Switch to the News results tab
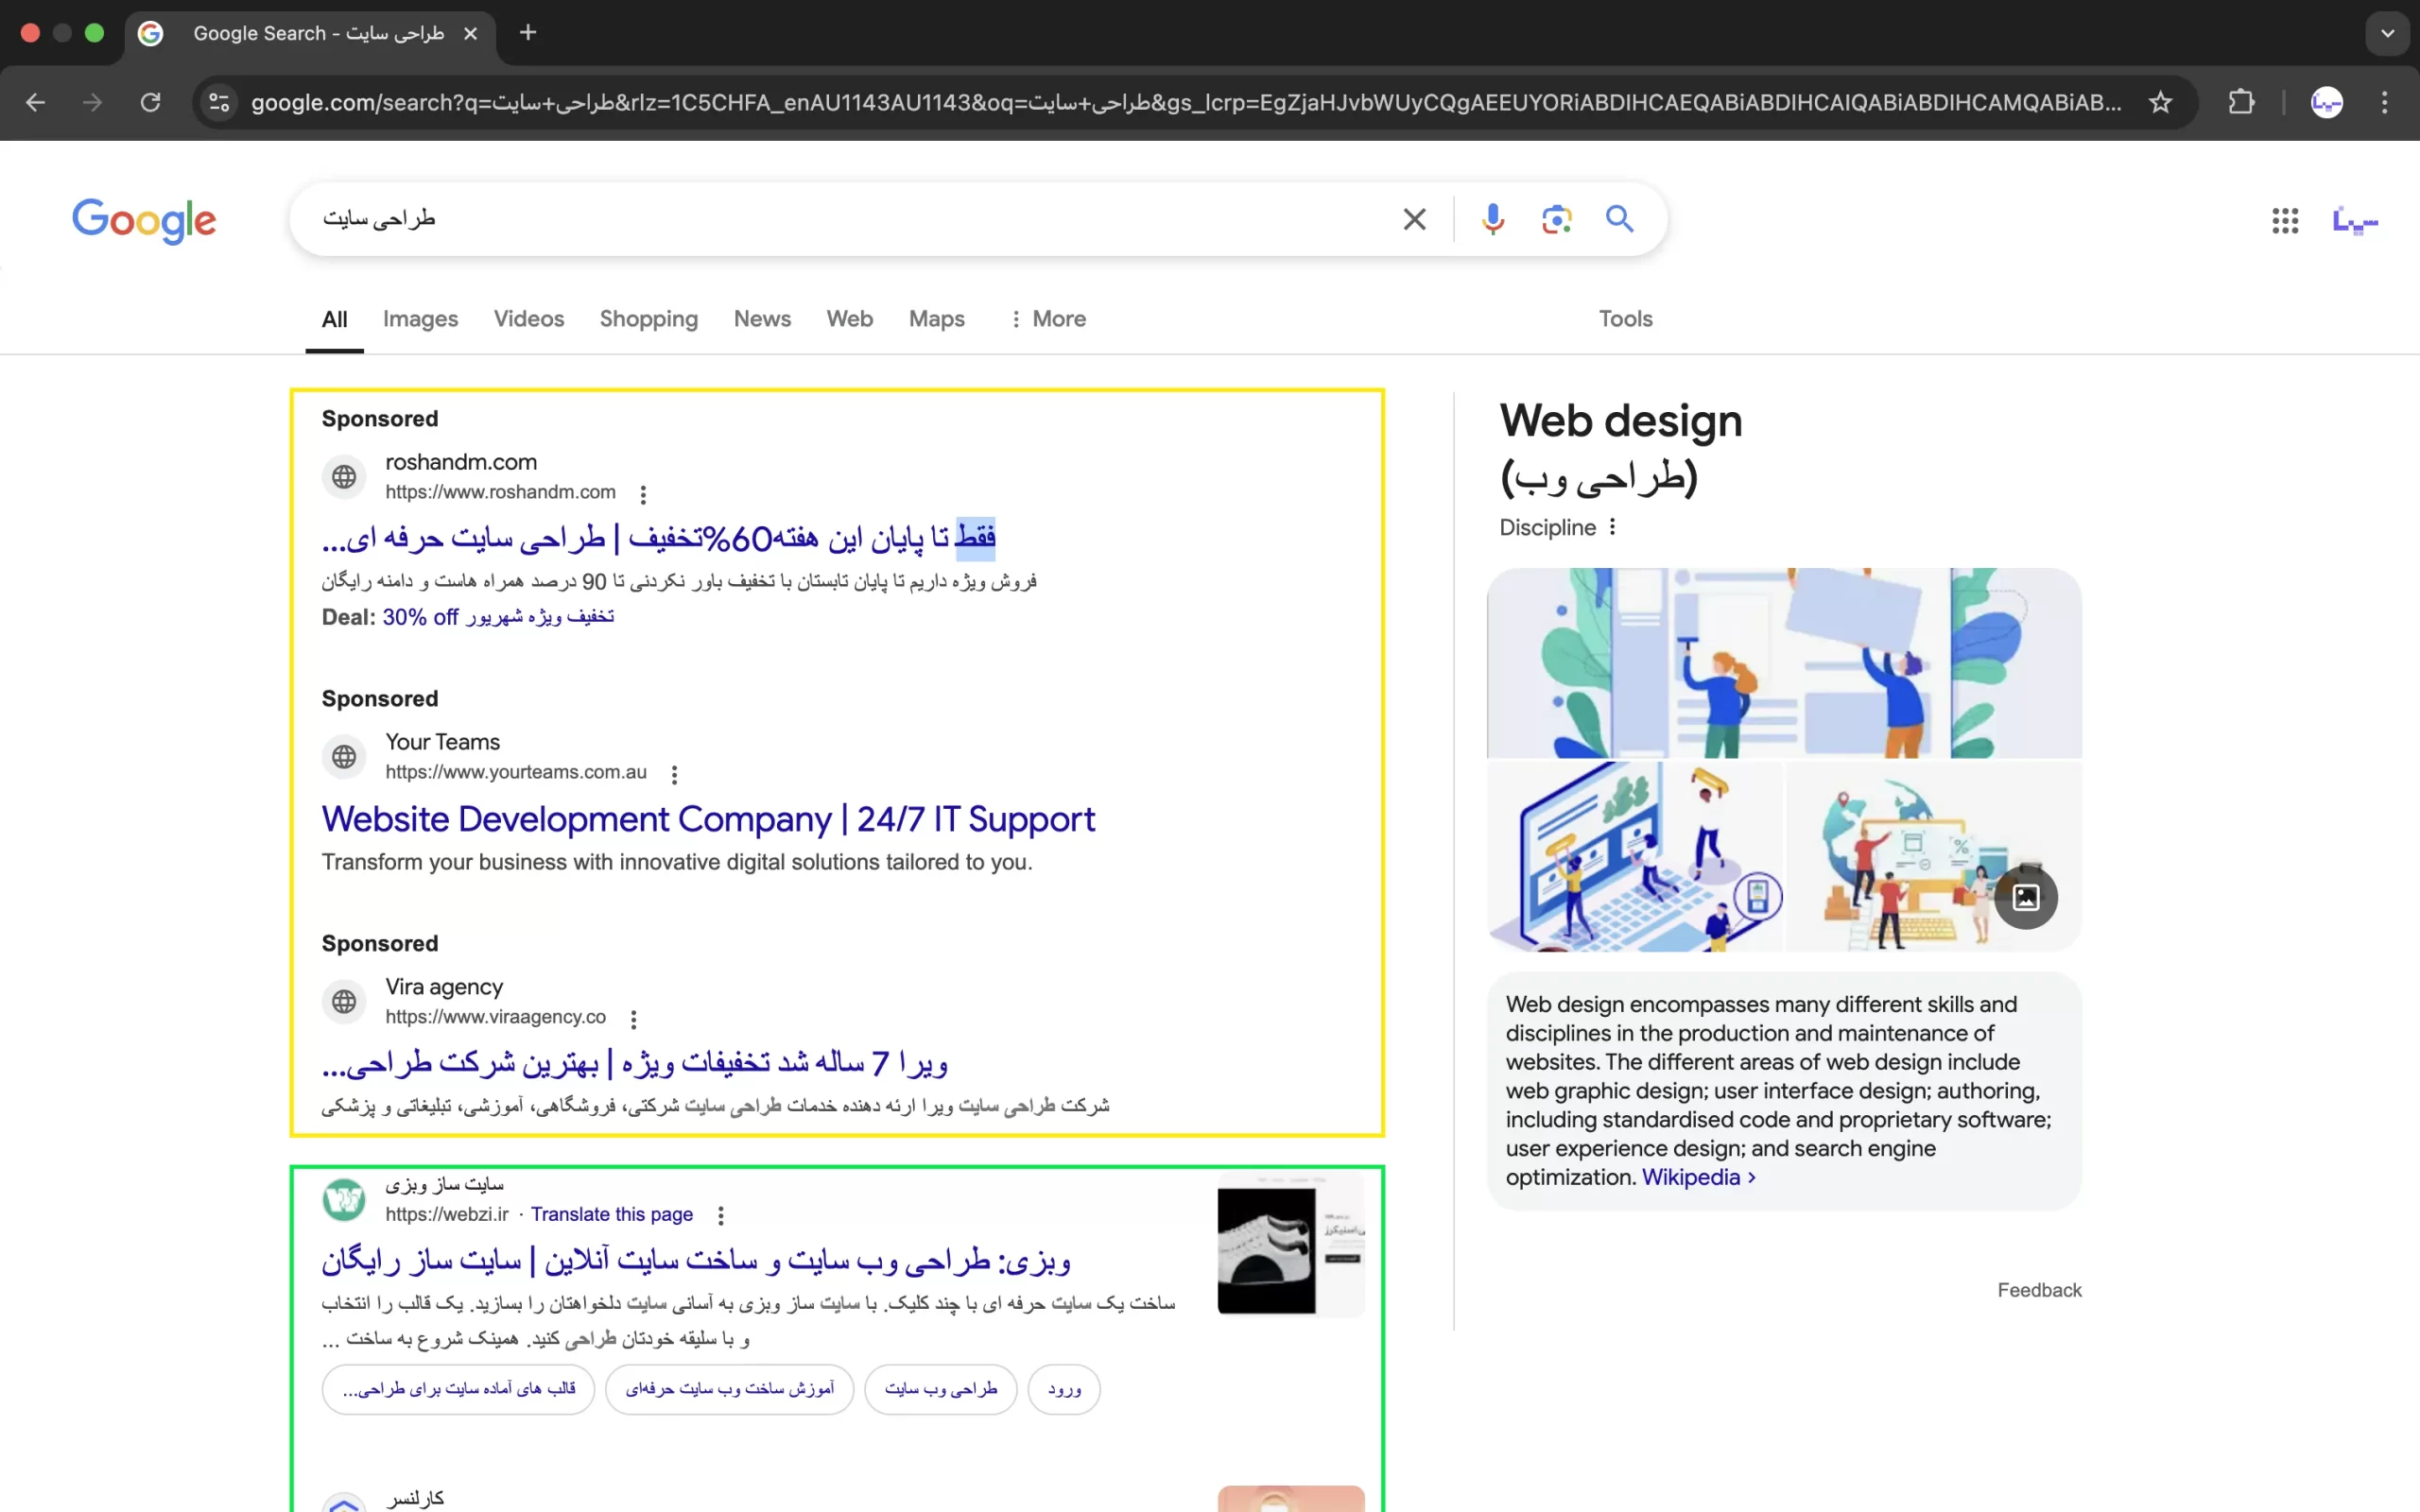Viewport: 2420px width, 1512px height. pyautogui.click(x=761, y=319)
